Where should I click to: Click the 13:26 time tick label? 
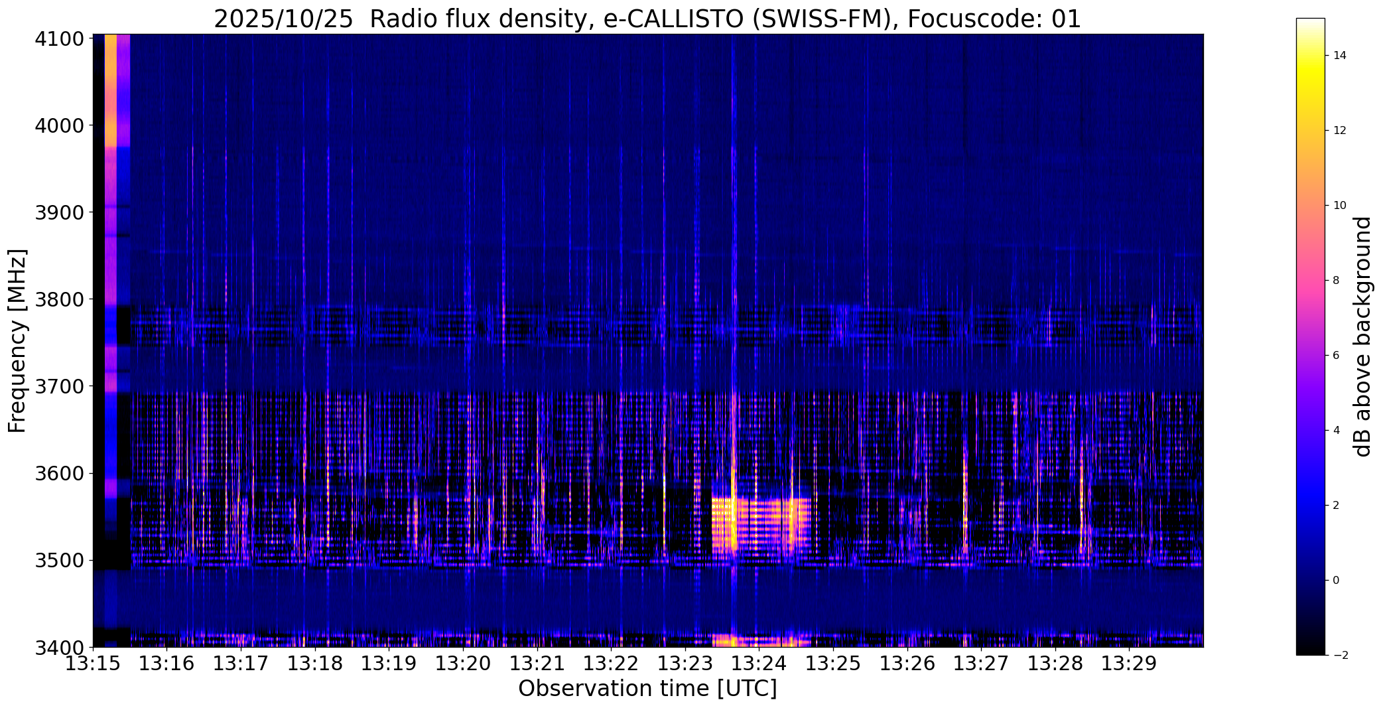[907, 664]
